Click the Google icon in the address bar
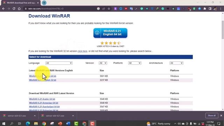Viewport: 224px width, 126px height. click(98, 9)
